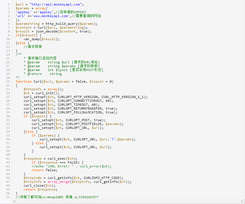Click the CURLOPT_CONNECTTIMEOUT setopt line
Screen dimensions: 245x204
click(x=69, y=101)
